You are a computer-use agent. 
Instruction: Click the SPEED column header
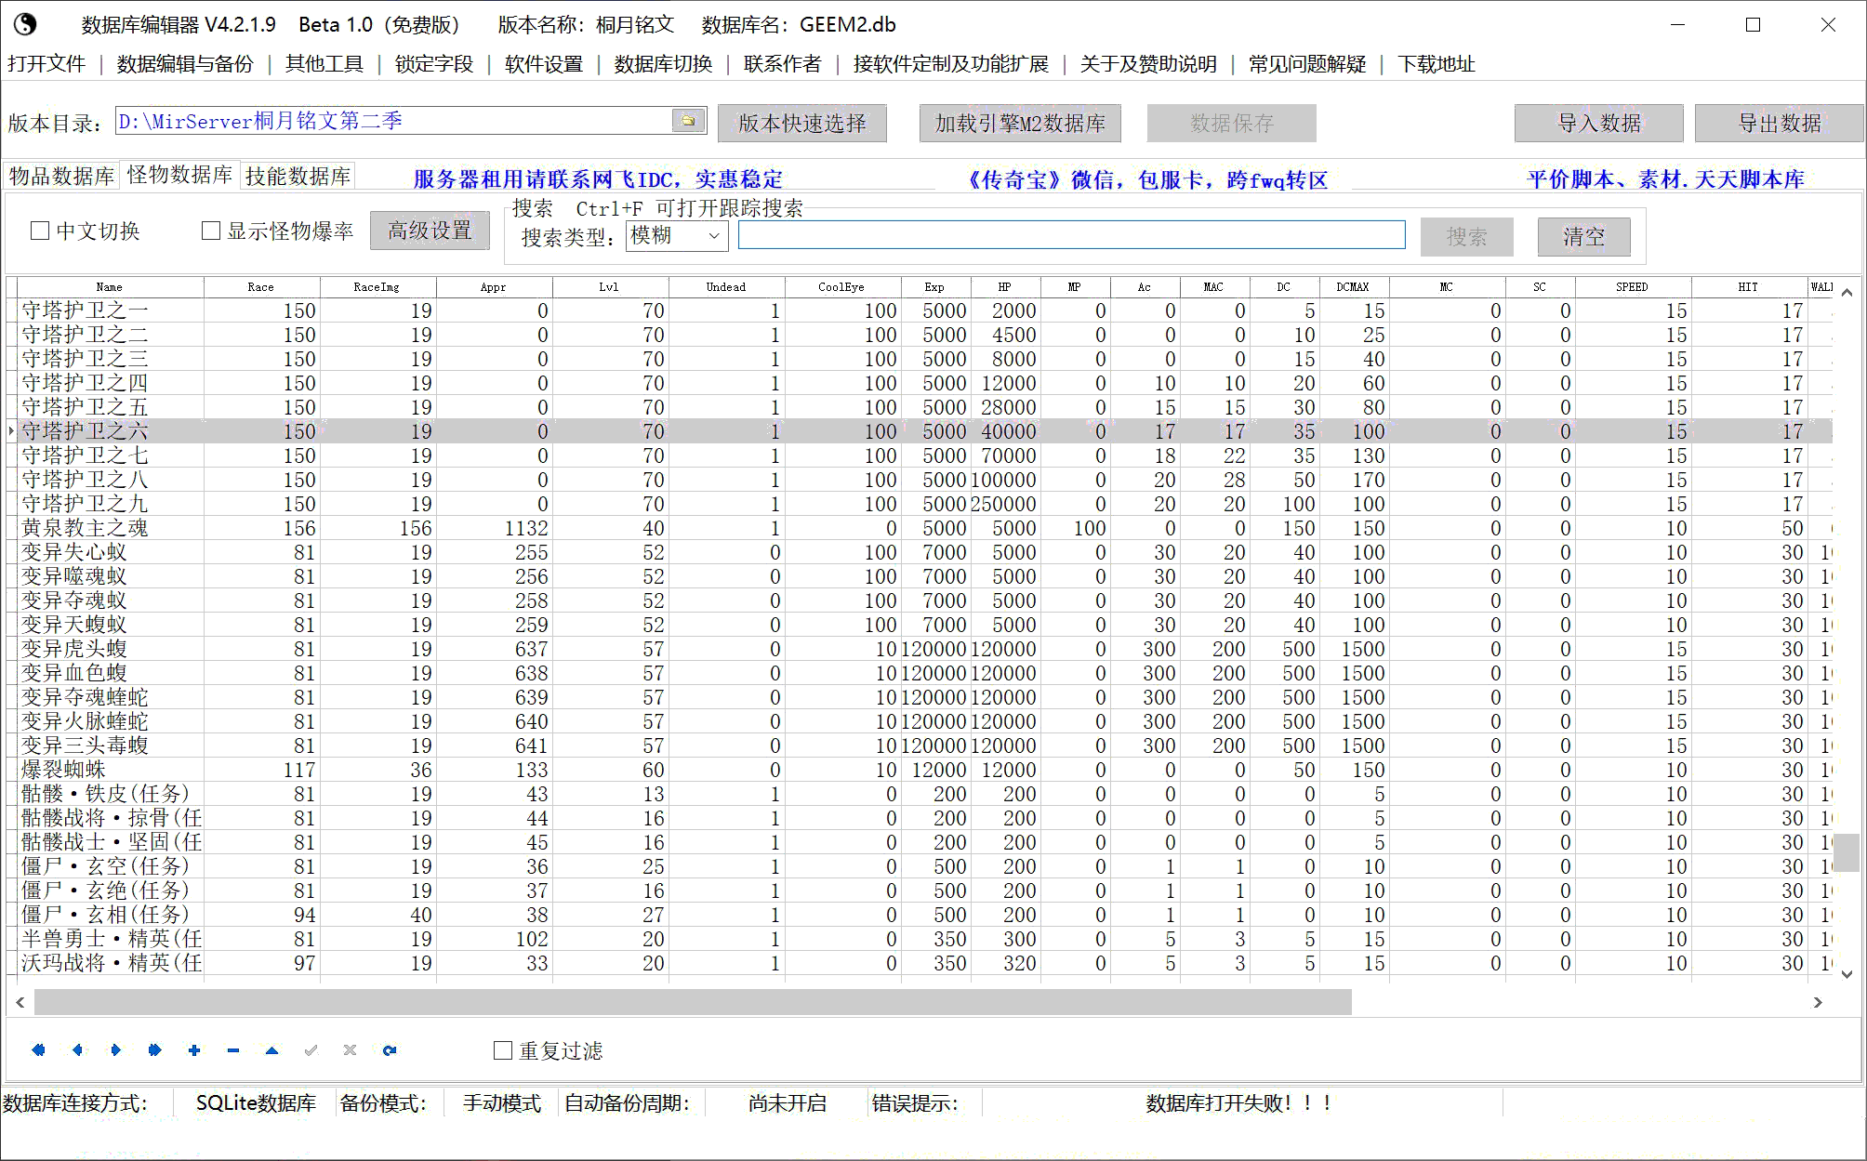1632,287
